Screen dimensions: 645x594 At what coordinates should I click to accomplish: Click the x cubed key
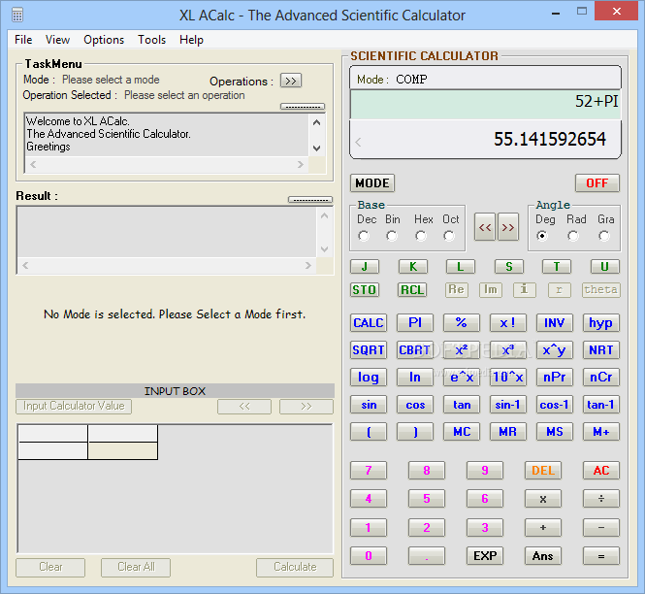[x=507, y=349]
